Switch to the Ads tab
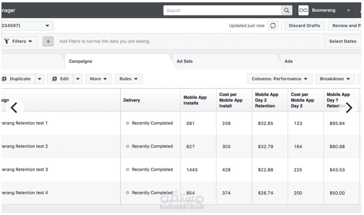 pyautogui.click(x=288, y=61)
